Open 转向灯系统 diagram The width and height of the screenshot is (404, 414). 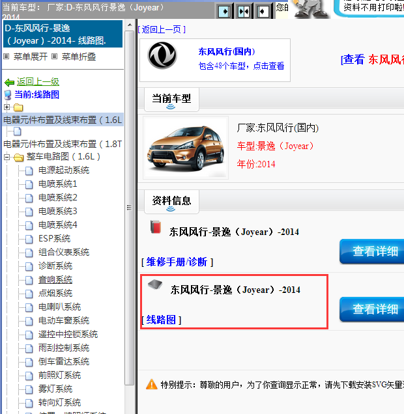click(59, 402)
